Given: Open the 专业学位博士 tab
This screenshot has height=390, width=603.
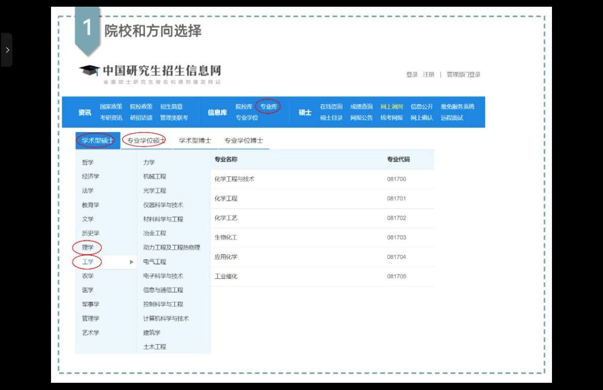Looking at the screenshot, I should [x=243, y=140].
